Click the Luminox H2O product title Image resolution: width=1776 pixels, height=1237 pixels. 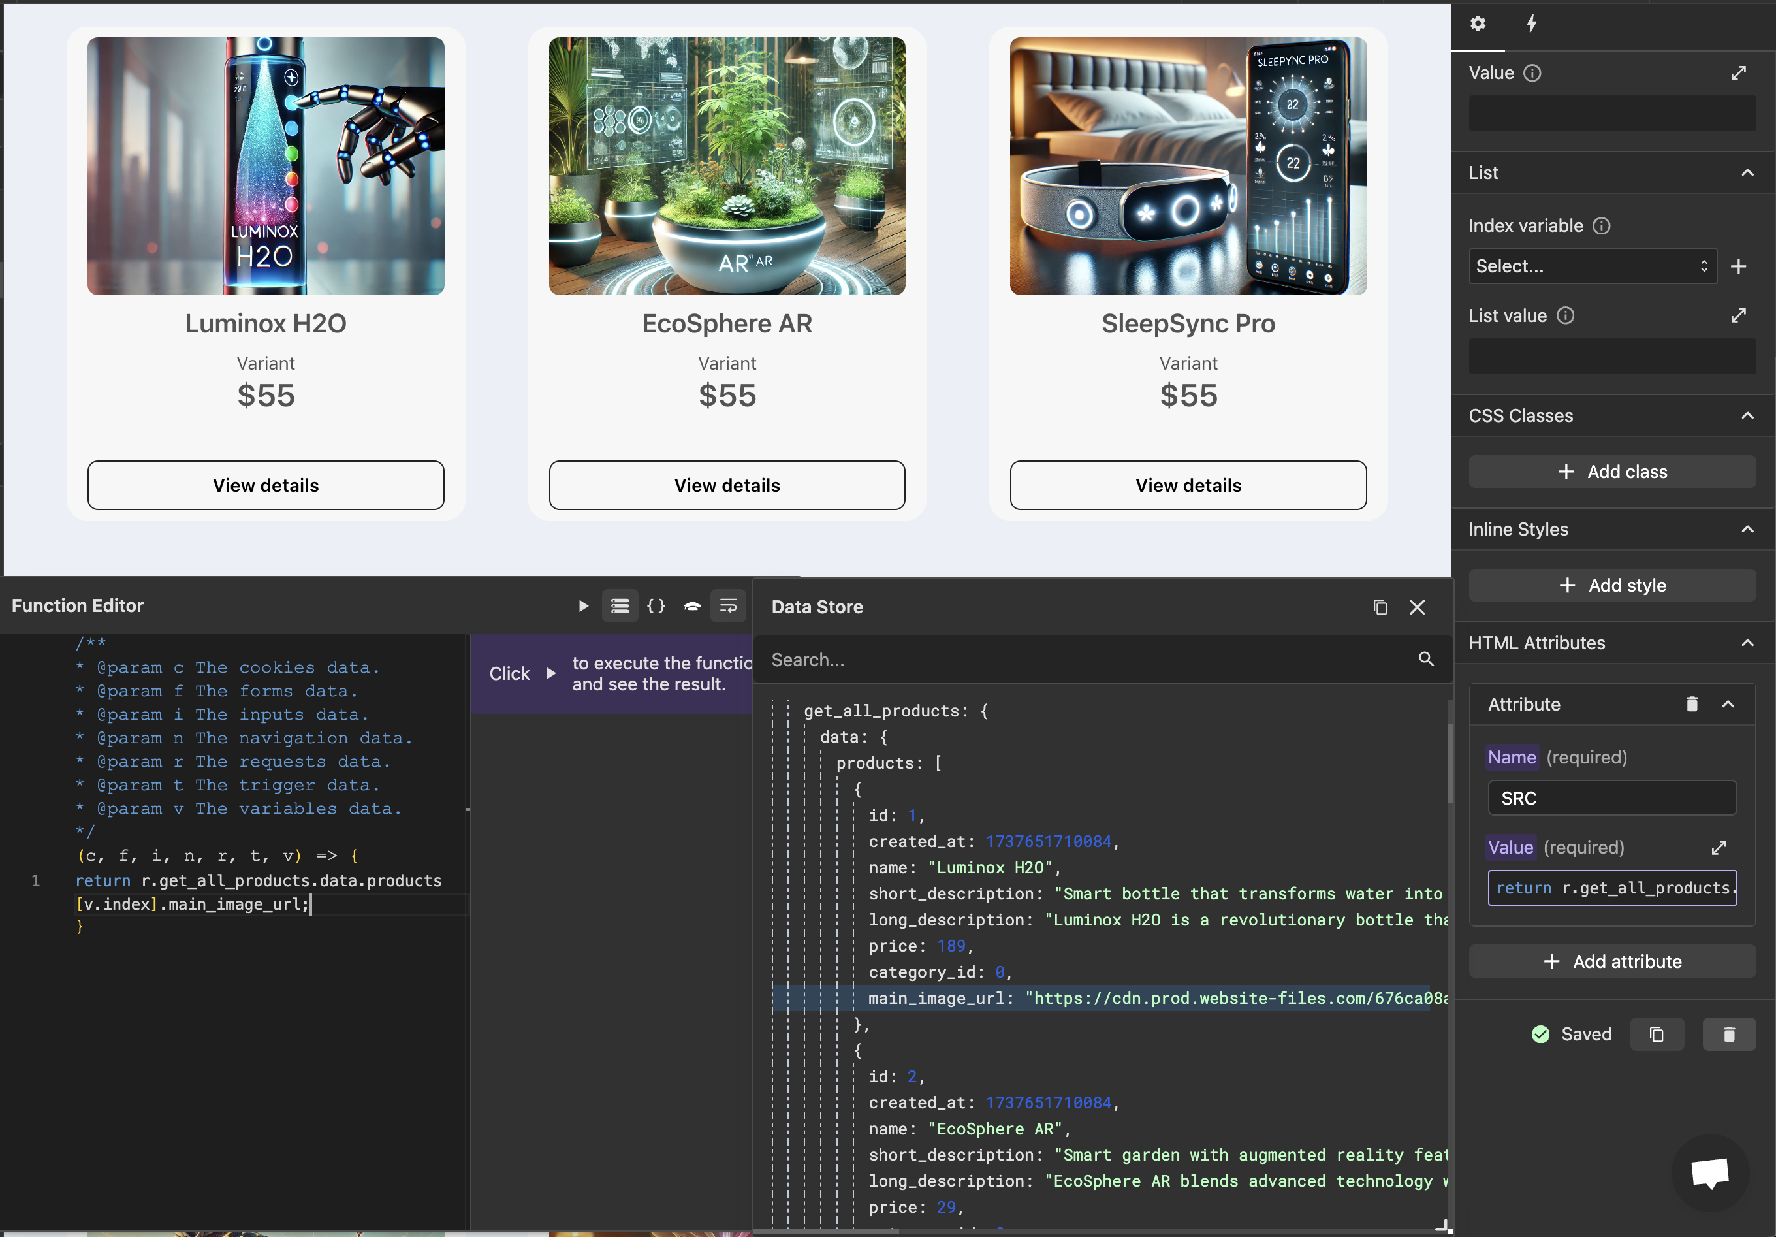tap(265, 323)
